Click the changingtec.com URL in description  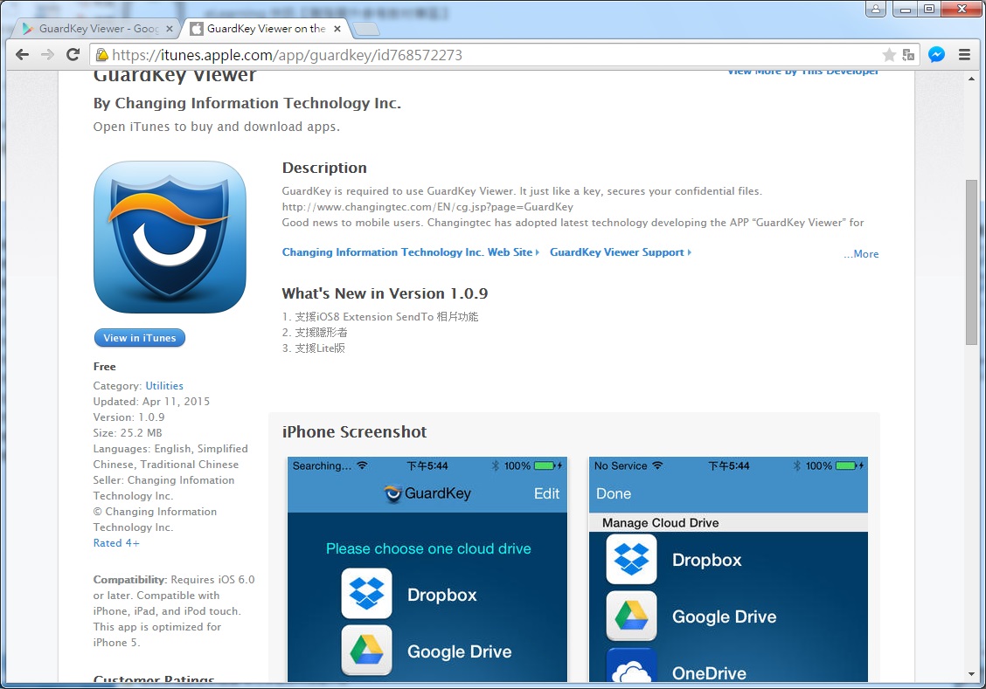pyautogui.click(x=427, y=207)
